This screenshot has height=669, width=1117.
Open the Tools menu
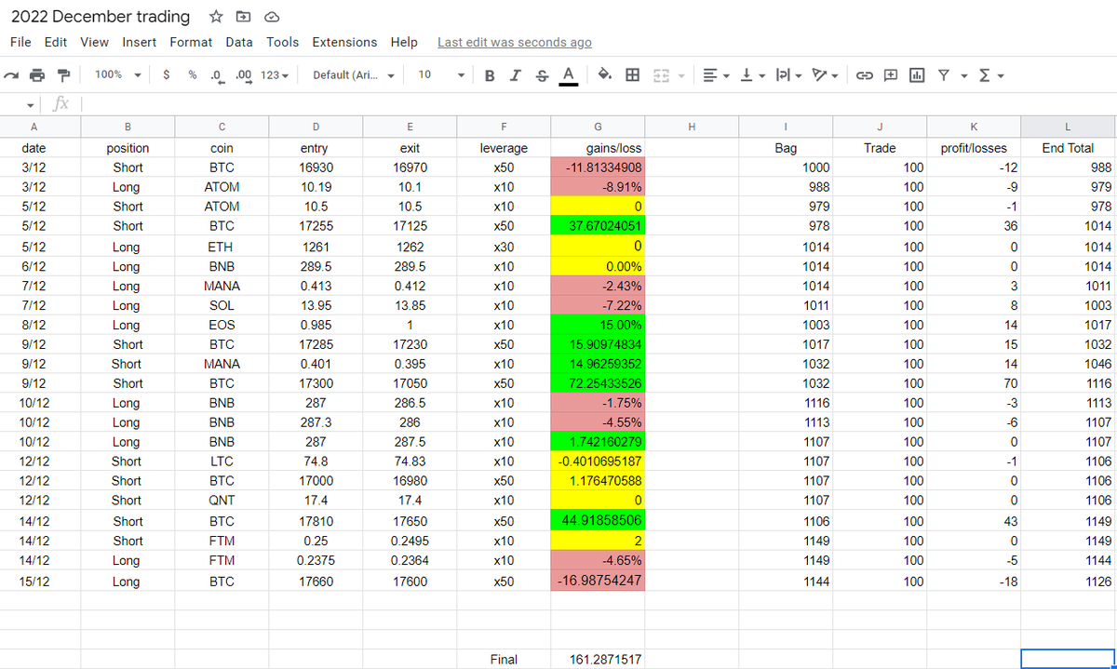283,42
